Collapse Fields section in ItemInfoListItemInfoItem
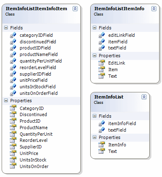Viewport: 162px width, 177px height. pos(6,28)
